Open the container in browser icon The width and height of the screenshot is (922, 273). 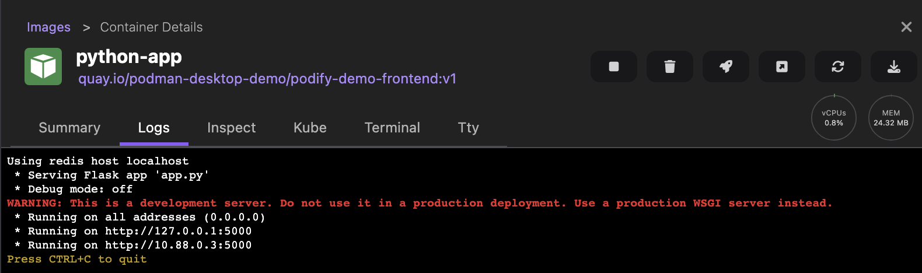pos(781,66)
